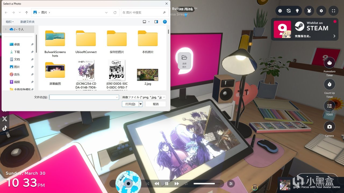Unpin 桌面 using its pin icon

pyautogui.click(x=32, y=44)
